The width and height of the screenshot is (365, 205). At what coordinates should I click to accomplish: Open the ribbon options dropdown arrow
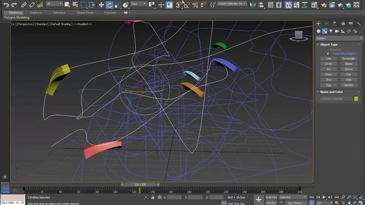click(x=129, y=13)
